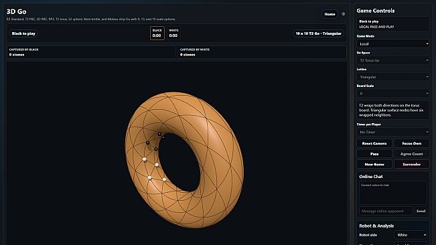
Task: Change the Robot side dropdown set to White
Action: [x=411, y=235]
